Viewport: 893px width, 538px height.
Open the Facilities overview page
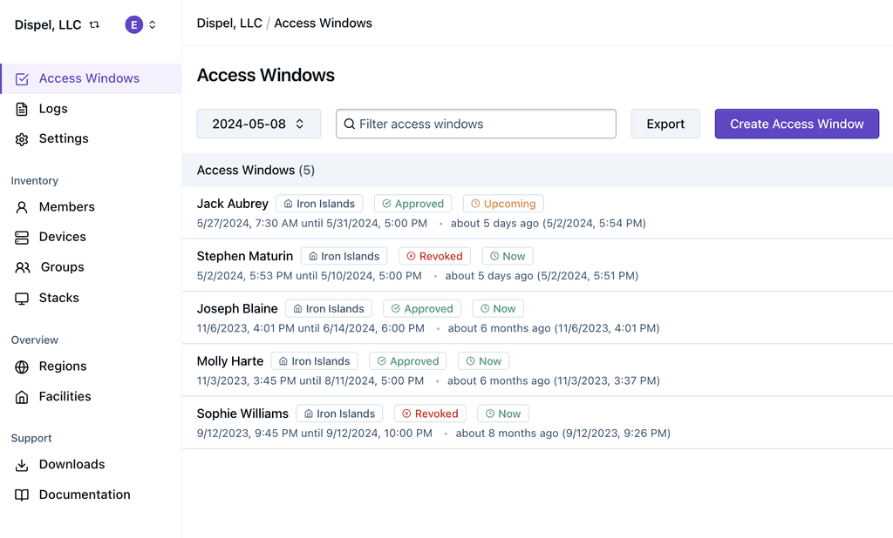65,396
